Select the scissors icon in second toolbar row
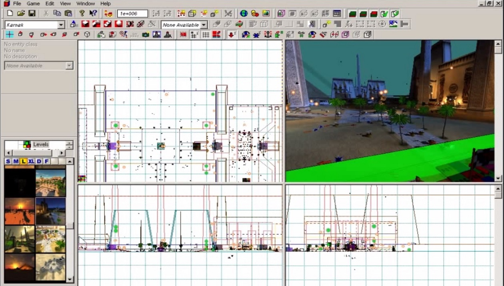504x286 pixels. coord(312,24)
